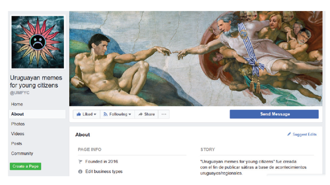This screenshot has height=185, width=330.
Task: Expand the Following dropdown arrow
Action: pyautogui.click(x=130, y=114)
